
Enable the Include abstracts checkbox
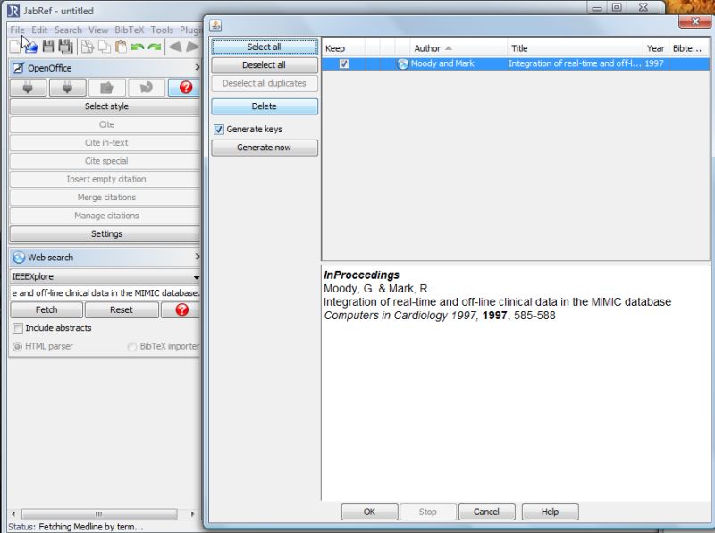pos(18,328)
